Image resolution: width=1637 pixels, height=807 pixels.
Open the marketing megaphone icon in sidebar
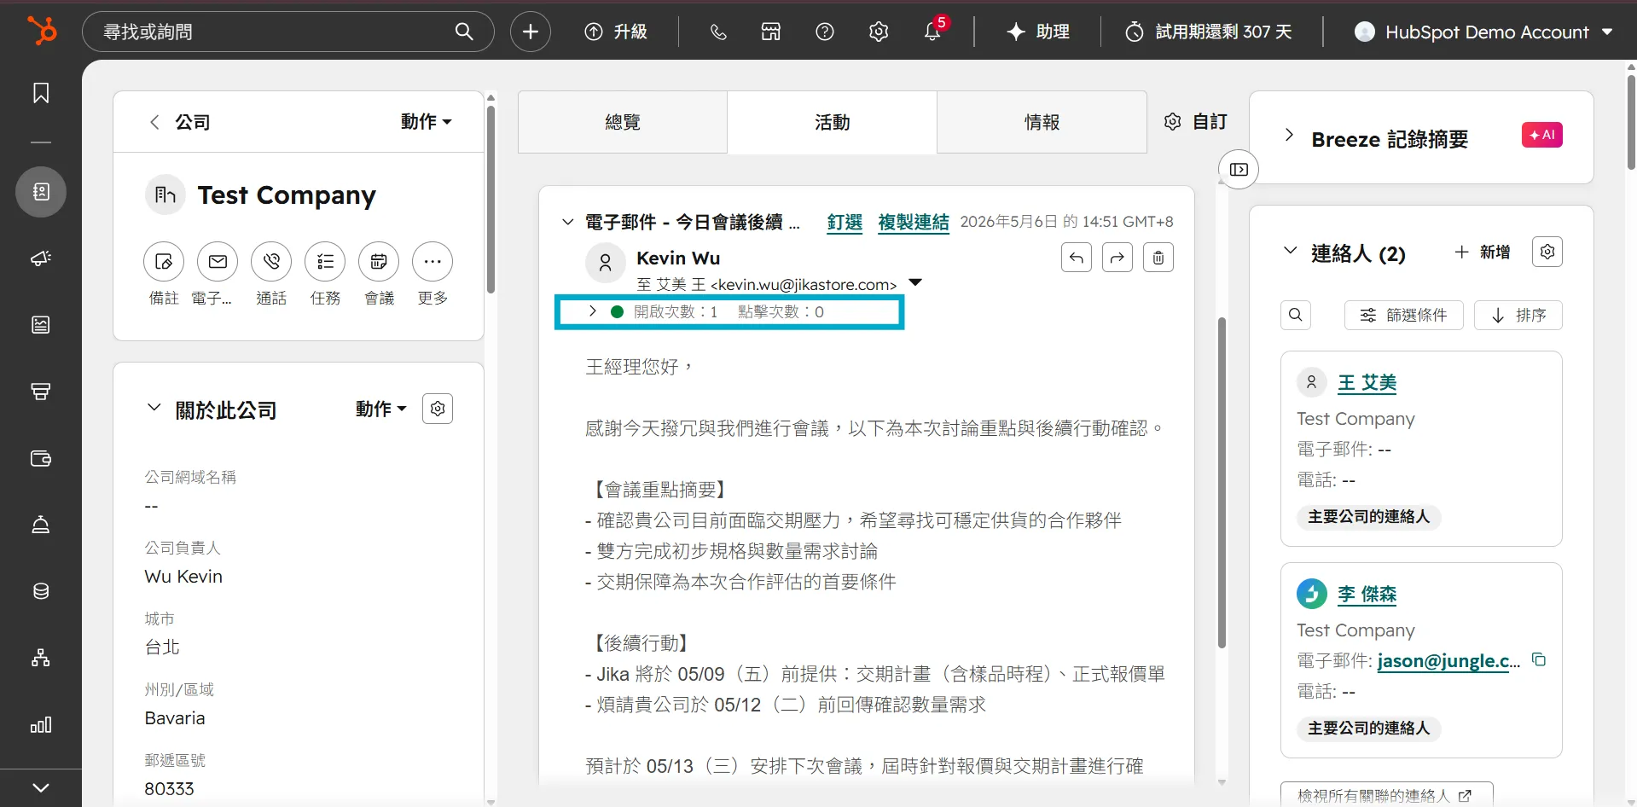(x=41, y=258)
